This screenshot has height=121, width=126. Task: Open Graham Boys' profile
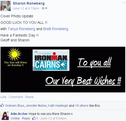15,106
